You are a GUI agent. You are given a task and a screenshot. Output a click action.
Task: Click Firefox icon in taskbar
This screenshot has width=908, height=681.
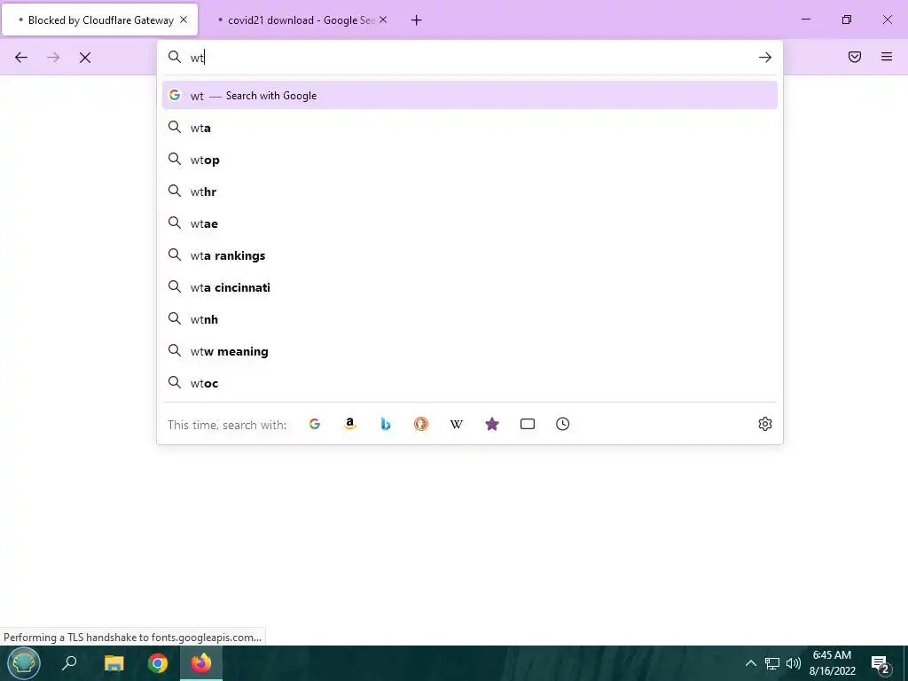point(201,663)
